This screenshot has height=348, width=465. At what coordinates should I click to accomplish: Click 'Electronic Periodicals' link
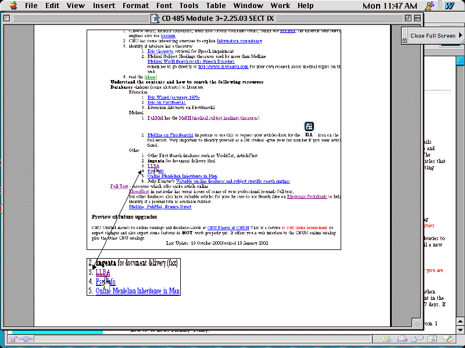coord(307,197)
